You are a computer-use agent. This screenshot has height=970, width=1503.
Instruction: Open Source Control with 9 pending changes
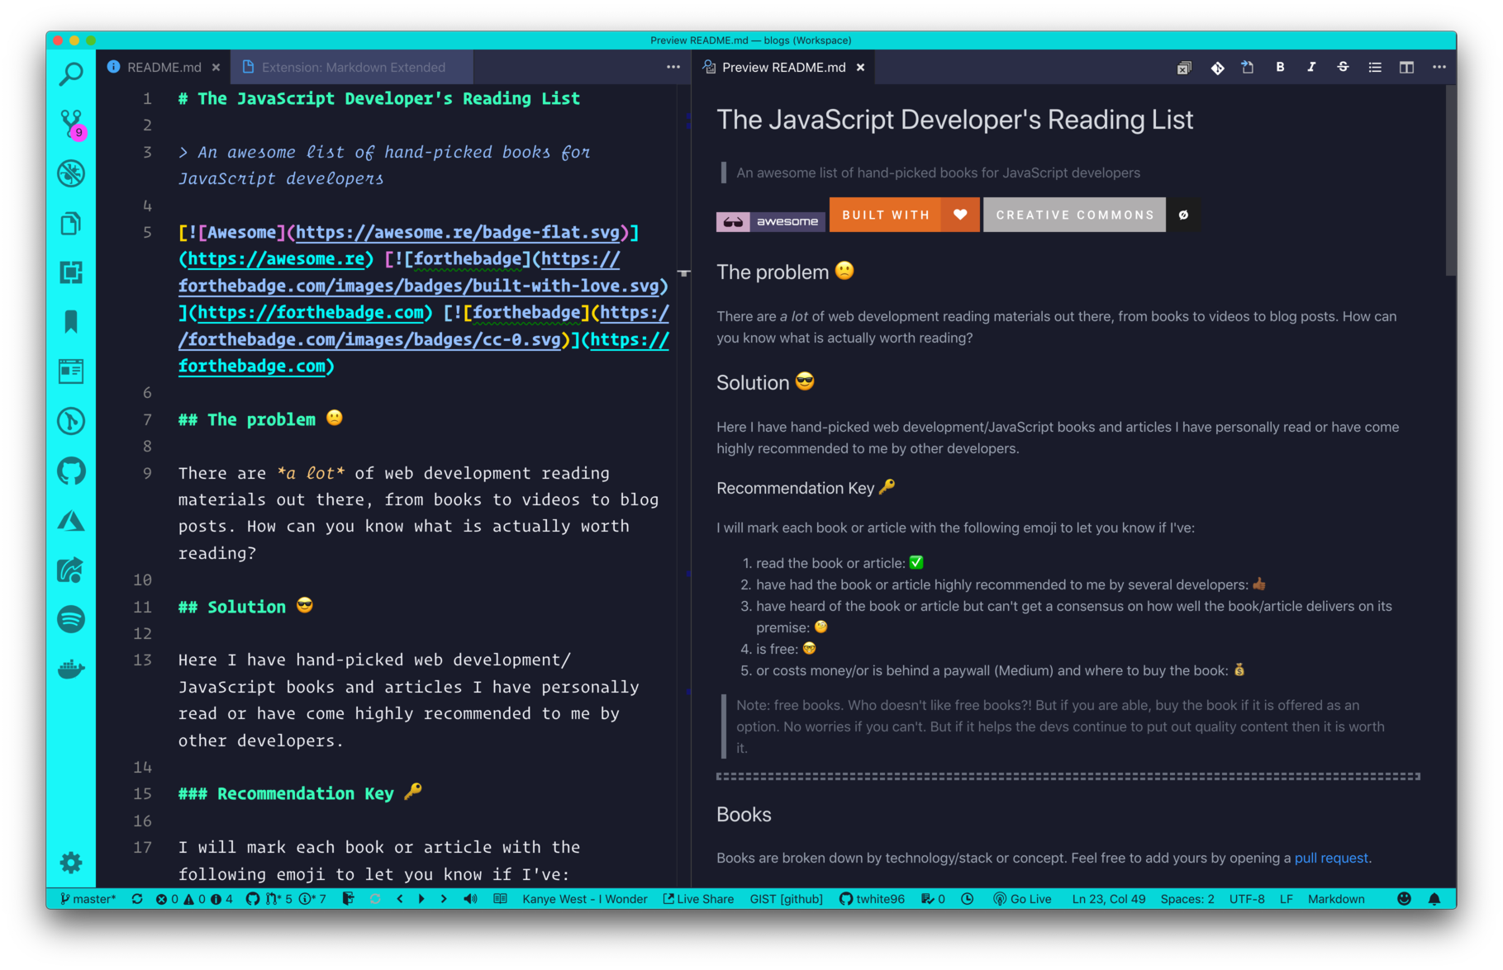(x=71, y=124)
